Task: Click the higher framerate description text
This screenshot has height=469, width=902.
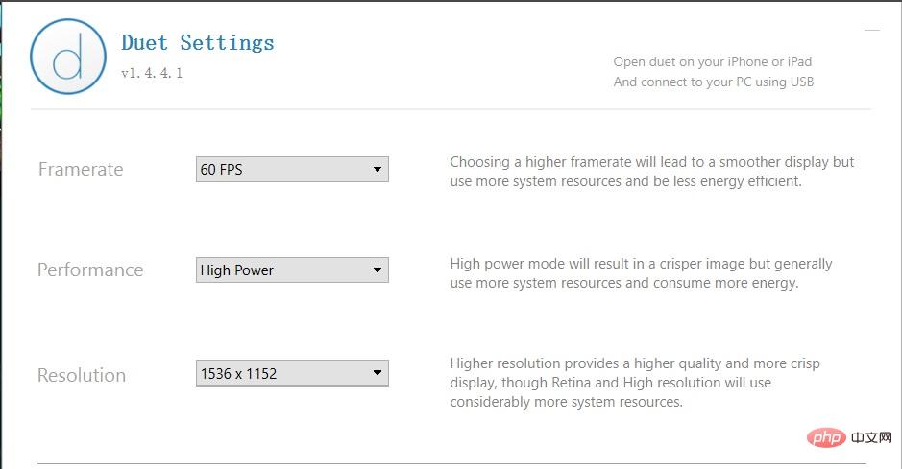Action: point(651,172)
